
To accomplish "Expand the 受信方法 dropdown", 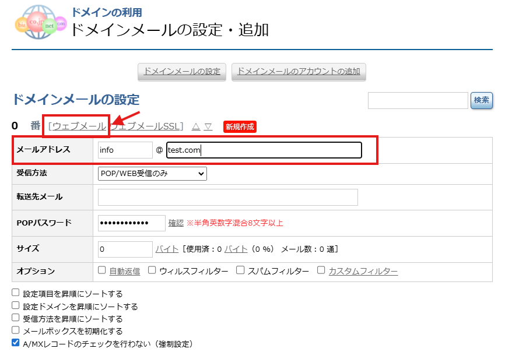I will point(152,173).
